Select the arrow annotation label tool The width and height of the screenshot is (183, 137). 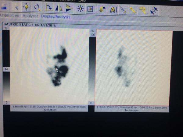[x=123, y=10]
